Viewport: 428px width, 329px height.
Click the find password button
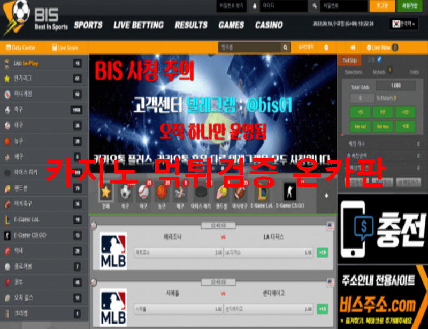tap(232, 6)
